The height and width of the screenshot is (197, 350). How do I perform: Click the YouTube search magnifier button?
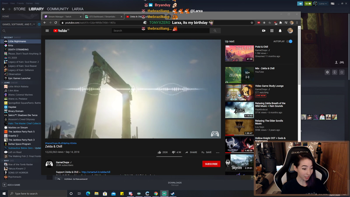[x=215, y=31]
